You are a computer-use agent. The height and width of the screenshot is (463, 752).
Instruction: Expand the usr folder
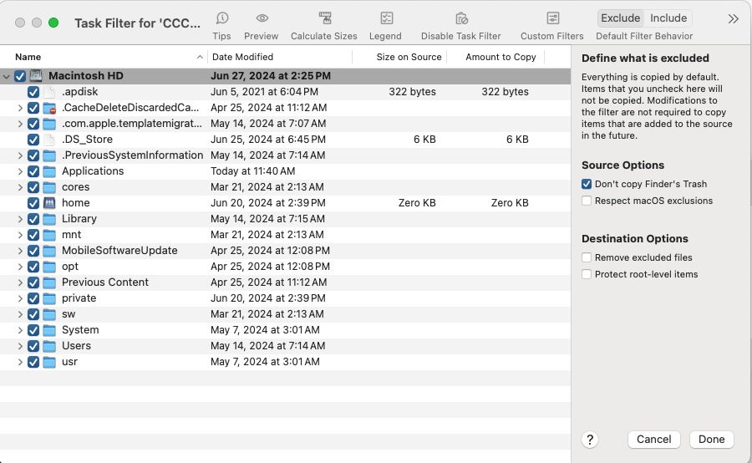[x=20, y=362]
